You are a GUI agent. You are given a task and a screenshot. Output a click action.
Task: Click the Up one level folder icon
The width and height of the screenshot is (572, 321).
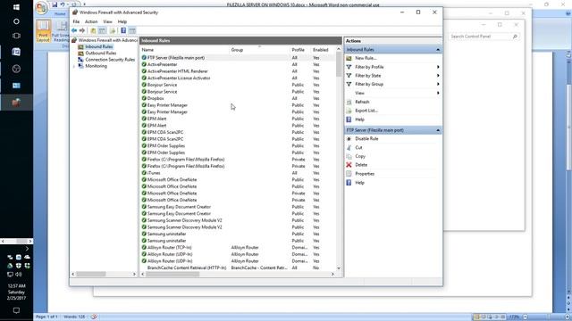(93, 30)
